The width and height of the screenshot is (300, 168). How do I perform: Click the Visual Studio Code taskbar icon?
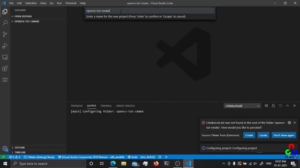pos(188,164)
